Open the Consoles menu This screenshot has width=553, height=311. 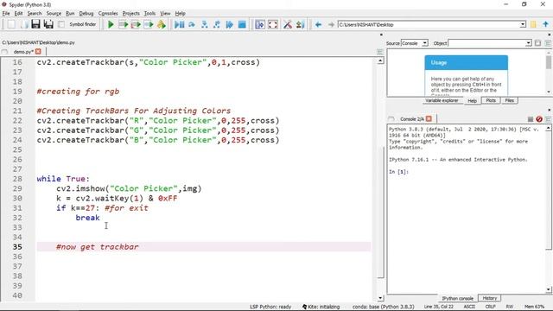108,14
